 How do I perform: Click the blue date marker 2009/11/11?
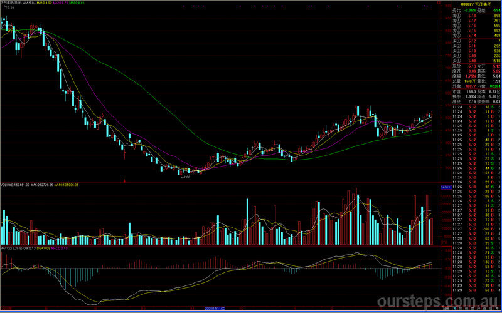point(215,309)
